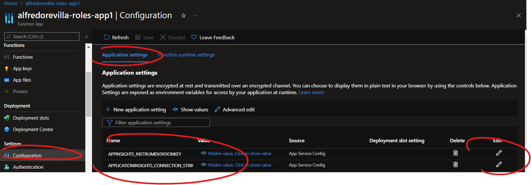
Task: Open Functions in the sidebar
Action: pos(23,57)
